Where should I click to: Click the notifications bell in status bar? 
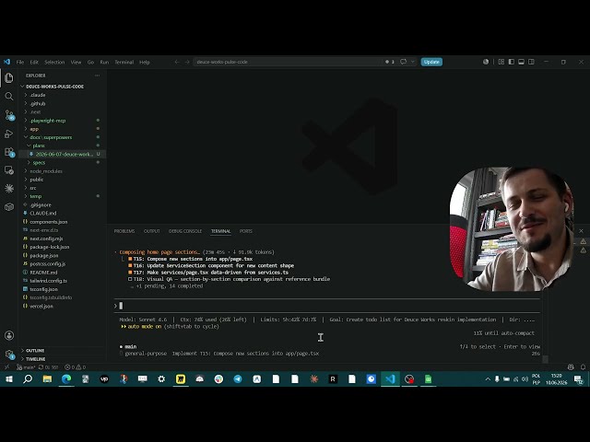pos(583,366)
